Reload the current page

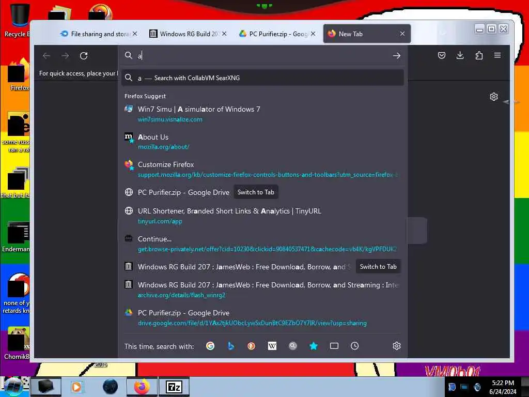84,56
